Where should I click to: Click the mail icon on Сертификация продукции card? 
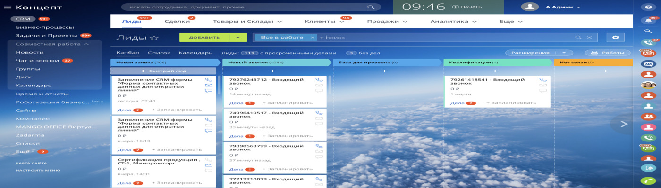[x=209, y=165]
